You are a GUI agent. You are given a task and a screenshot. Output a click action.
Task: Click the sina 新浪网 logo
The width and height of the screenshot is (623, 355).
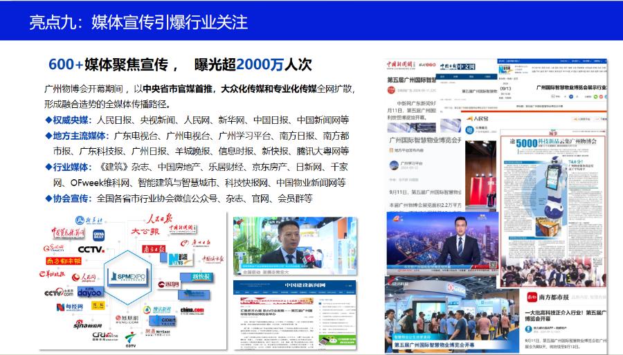pyautogui.click(x=87, y=325)
